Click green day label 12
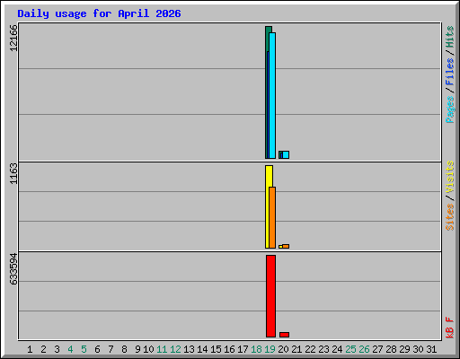The width and height of the screenshot is (460, 359). [x=175, y=349]
